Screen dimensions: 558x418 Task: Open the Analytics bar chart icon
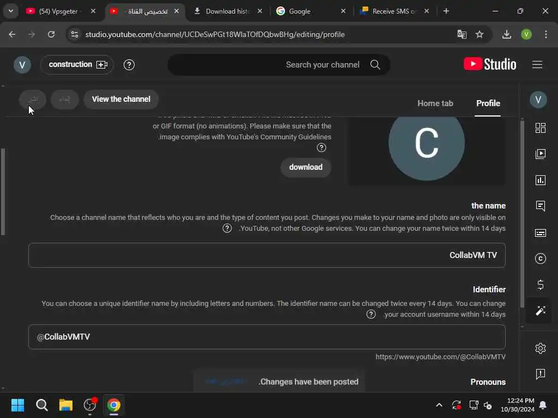tap(540, 180)
